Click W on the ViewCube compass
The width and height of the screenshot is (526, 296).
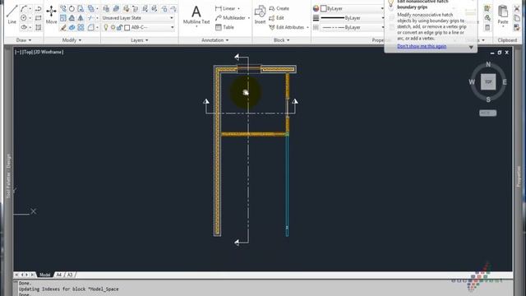(472, 82)
